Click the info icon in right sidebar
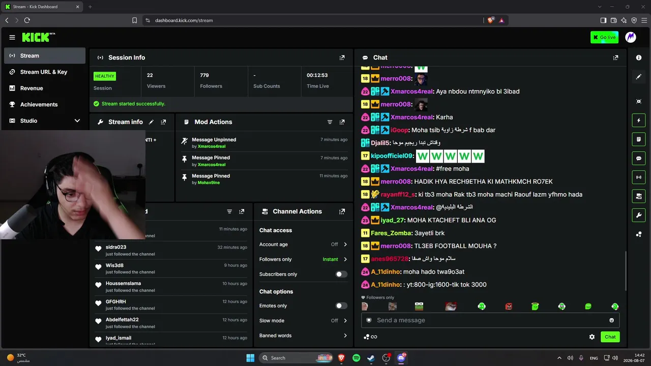651x366 pixels. [x=639, y=57]
